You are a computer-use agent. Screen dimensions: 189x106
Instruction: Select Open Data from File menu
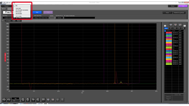[18, 8]
